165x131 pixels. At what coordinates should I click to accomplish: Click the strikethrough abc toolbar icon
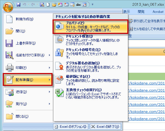click(x=78, y=5)
